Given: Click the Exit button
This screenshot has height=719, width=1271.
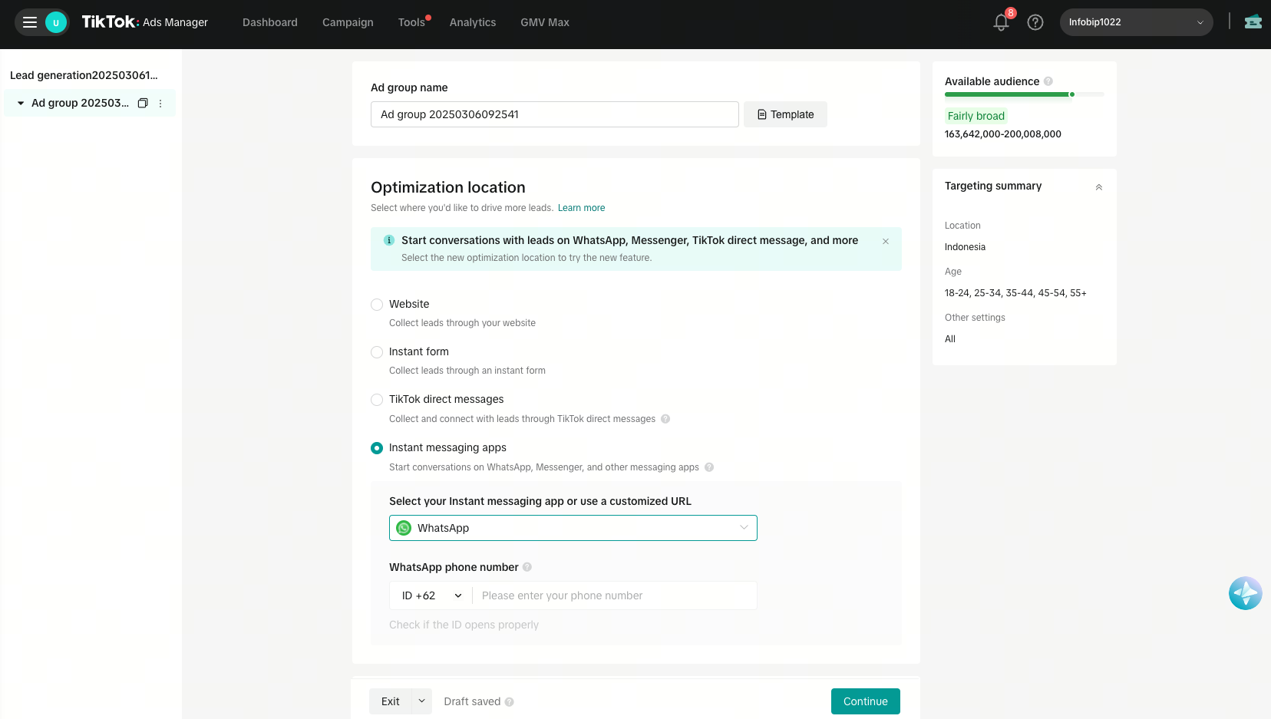Looking at the screenshot, I should 391,701.
